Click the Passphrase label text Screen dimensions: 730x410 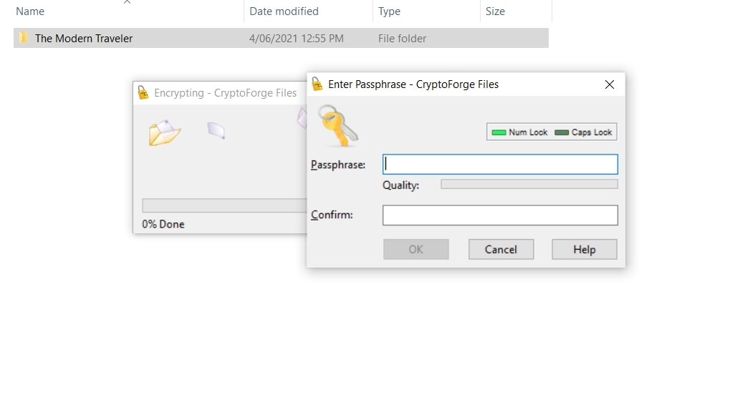[338, 165]
